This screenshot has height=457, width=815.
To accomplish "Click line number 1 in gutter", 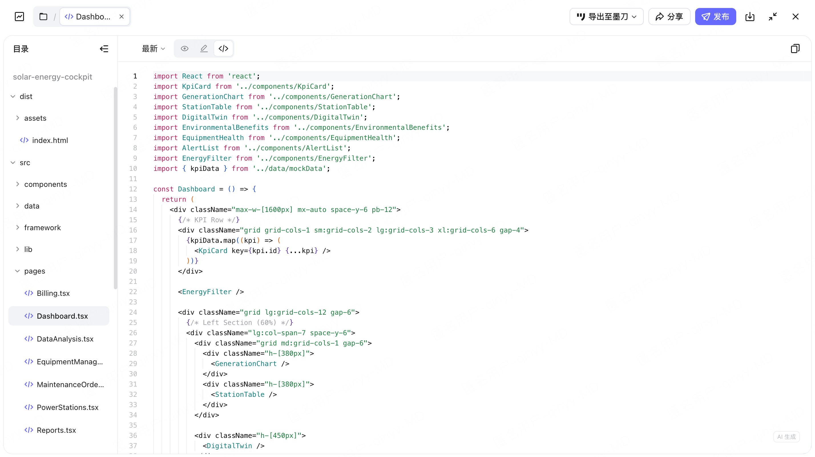I will point(135,76).
